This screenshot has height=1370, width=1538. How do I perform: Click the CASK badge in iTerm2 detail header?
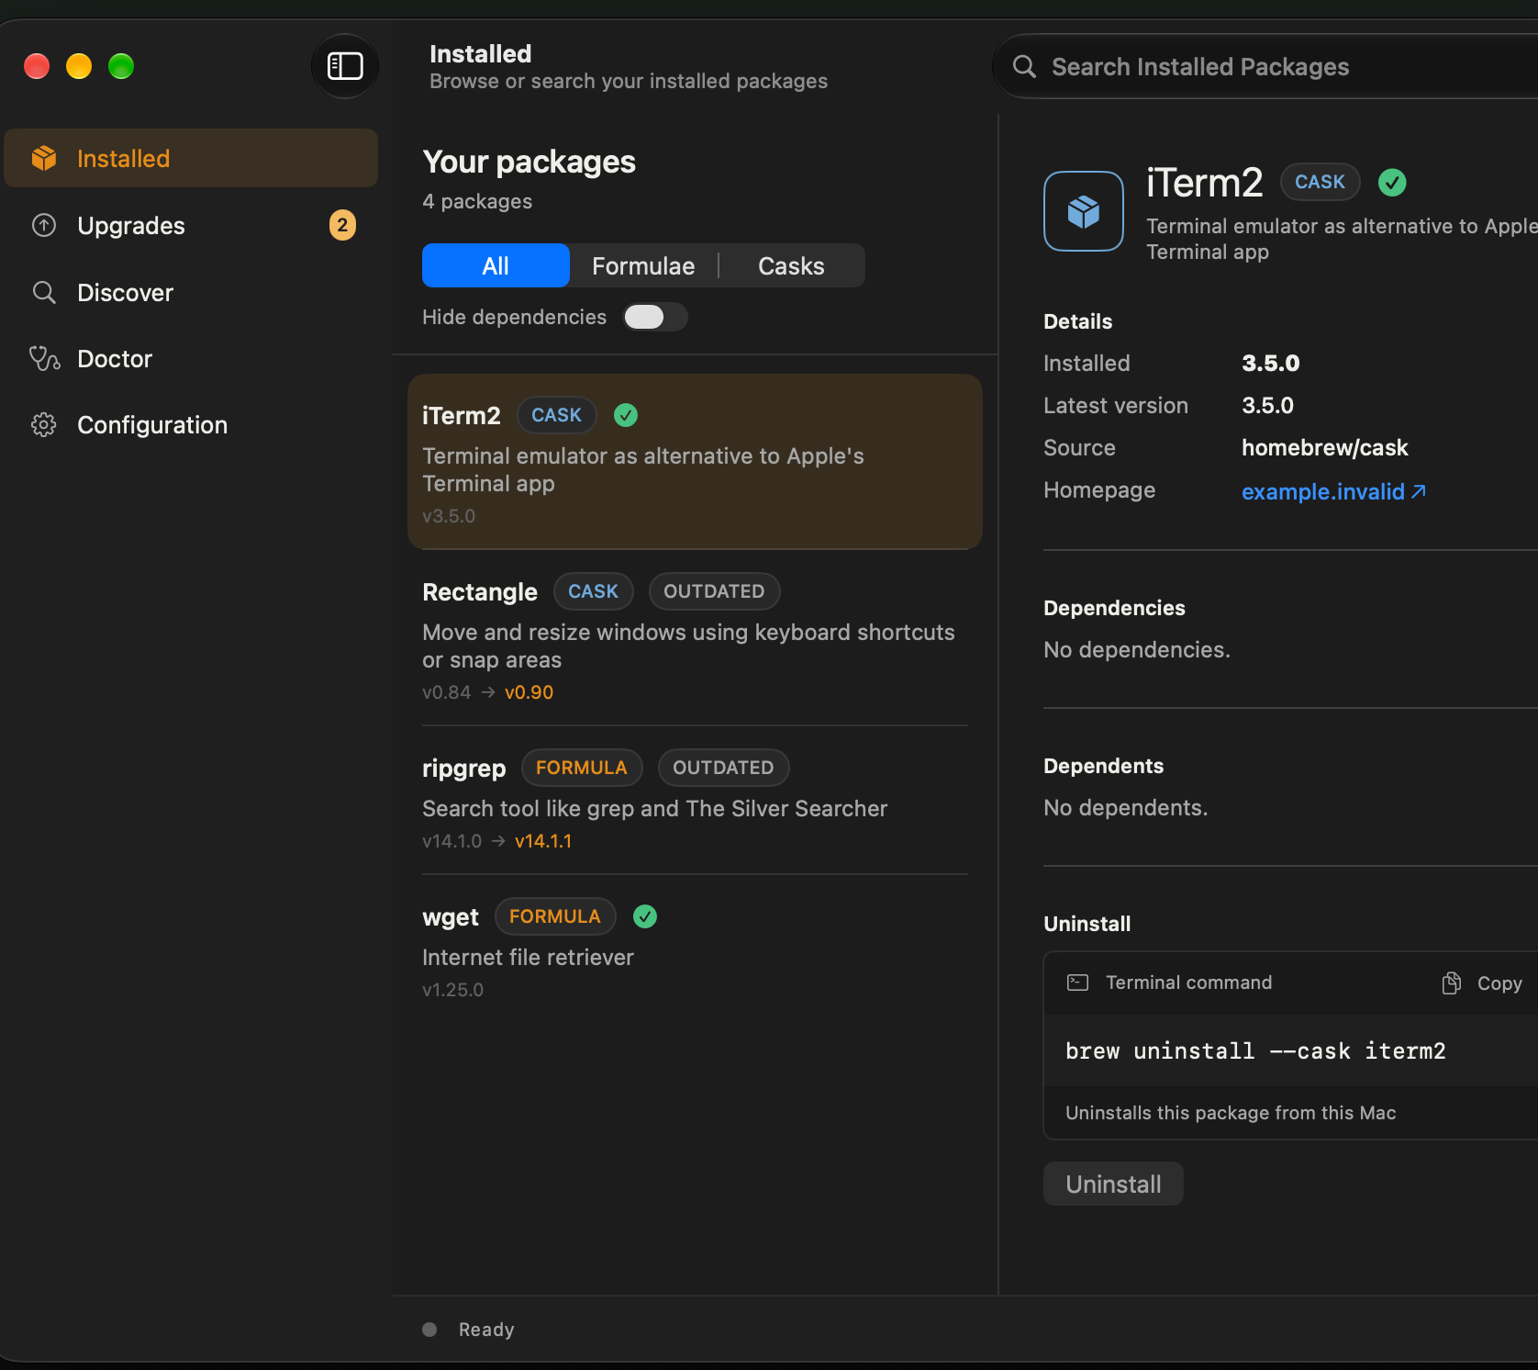[x=1320, y=182]
